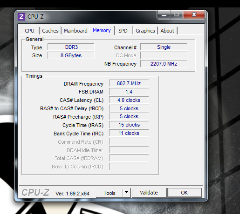Click the Cycle Time (tRAS) label

(83, 125)
